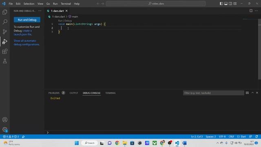Open the Testing flask view
Image resolution: width=261 pixels, height=147 pixels.
[5, 61]
